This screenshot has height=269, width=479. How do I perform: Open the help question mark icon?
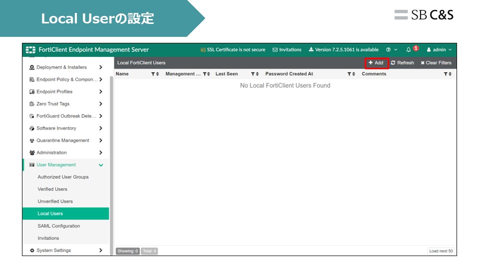pos(388,50)
